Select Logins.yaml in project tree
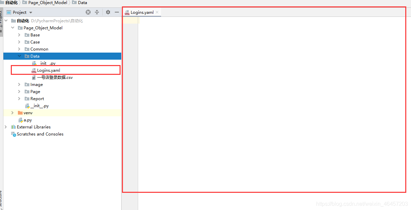 click(49, 70)
